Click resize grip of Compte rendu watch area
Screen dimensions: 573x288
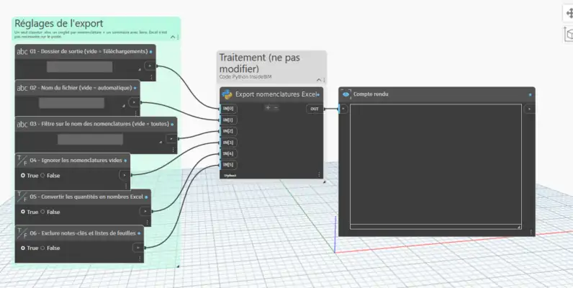tap(519, 227)
